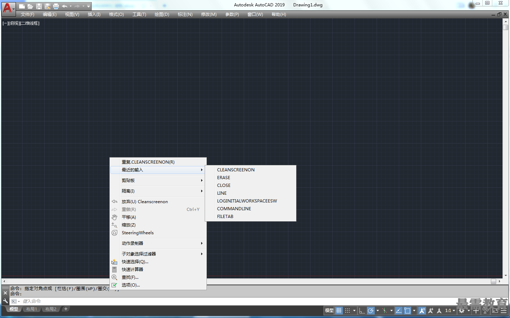
Task: Select 缩放(Z) zoom option
Action: [158, 225]
